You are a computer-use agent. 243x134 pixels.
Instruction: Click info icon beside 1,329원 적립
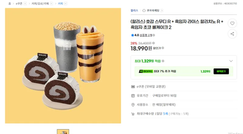coord(163,61)
